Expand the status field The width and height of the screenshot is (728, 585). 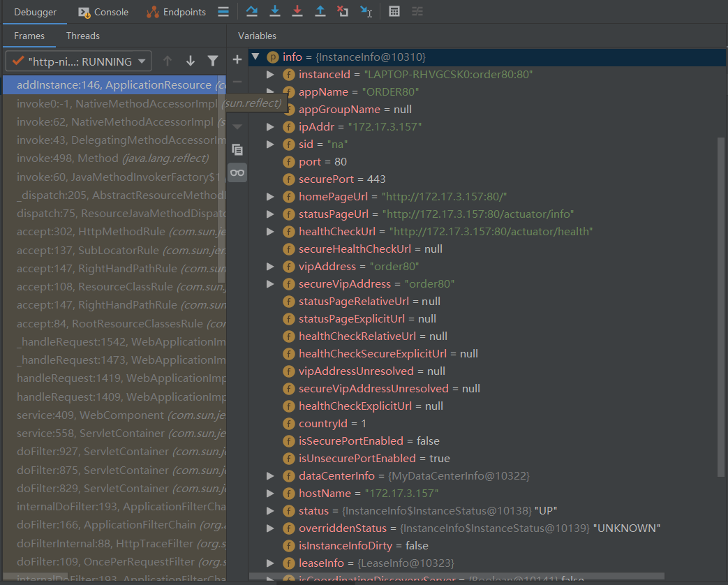(x=270, y=511)
